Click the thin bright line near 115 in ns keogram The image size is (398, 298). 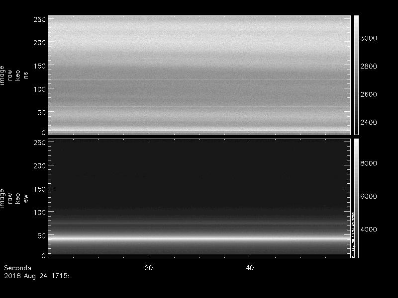[x=199, y=80]
